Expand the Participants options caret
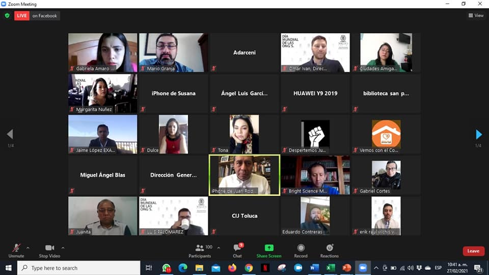Viewport: 489px width, 275px height. (x=219, y=248)
